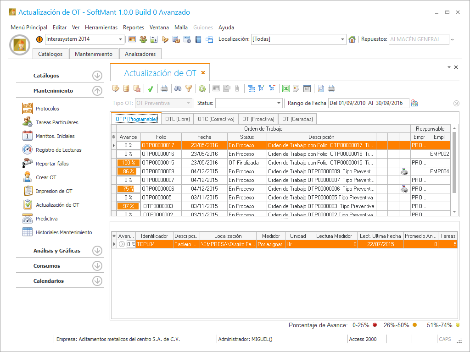Expand the Análisis y Gráficas section

tap(97, 251)
